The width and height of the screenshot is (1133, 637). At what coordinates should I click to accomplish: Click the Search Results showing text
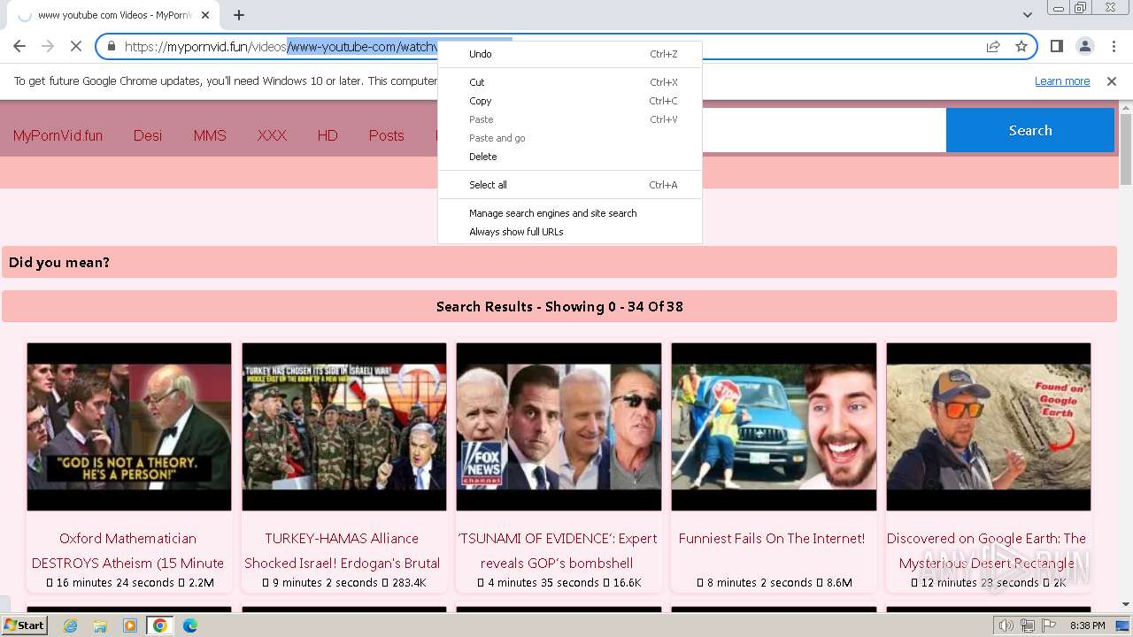tap(559, 306)
